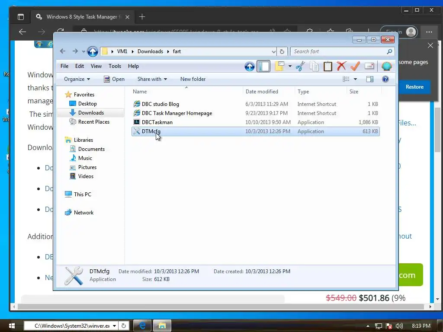443x332 pixels.
Task: Open the File menu
Action: 64,66
